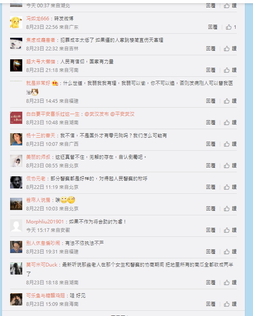The width and height of the screenshot is (253, 316).
Task: Open 别人休息俩吵闹 user profile link
Action: (x=43, y=243)
